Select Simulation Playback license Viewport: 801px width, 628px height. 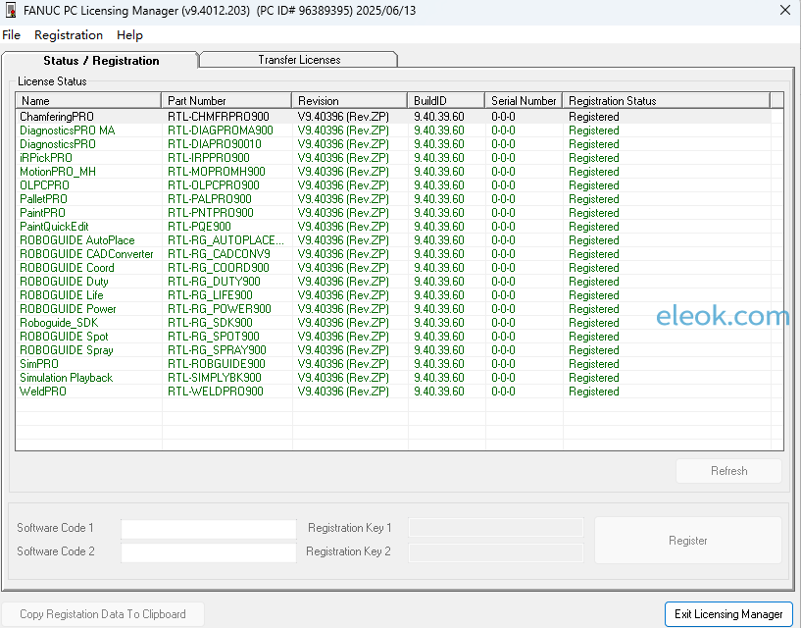click(393, 378)
